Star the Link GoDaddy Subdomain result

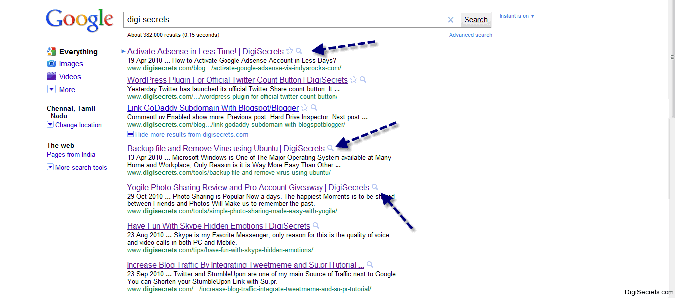305,108
